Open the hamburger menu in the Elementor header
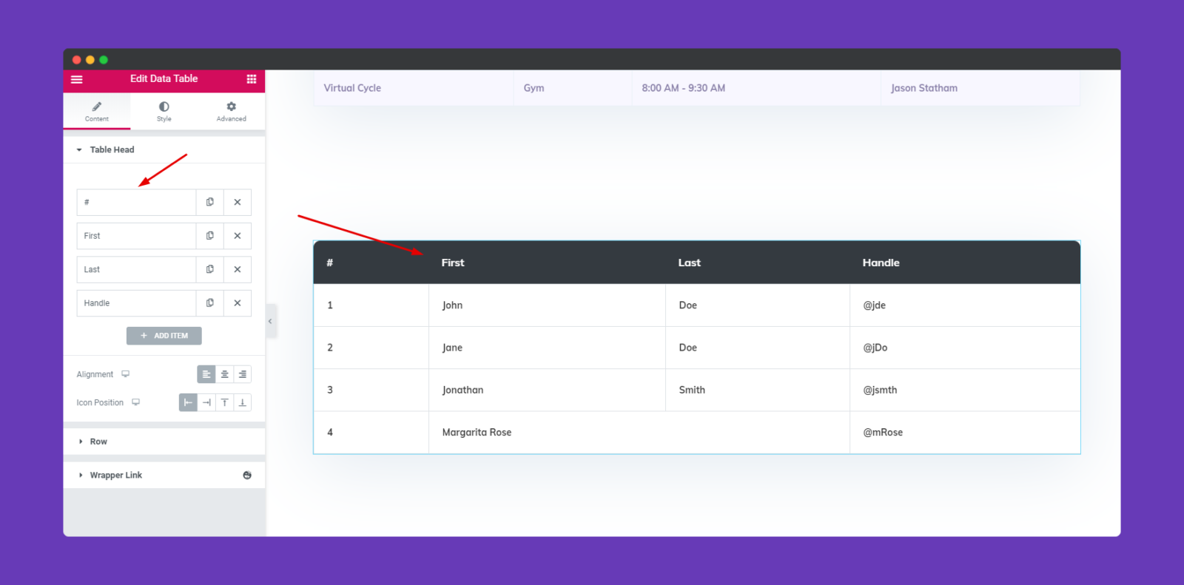The width and height of the screenshot is (1184, 585). pos(77,79)
